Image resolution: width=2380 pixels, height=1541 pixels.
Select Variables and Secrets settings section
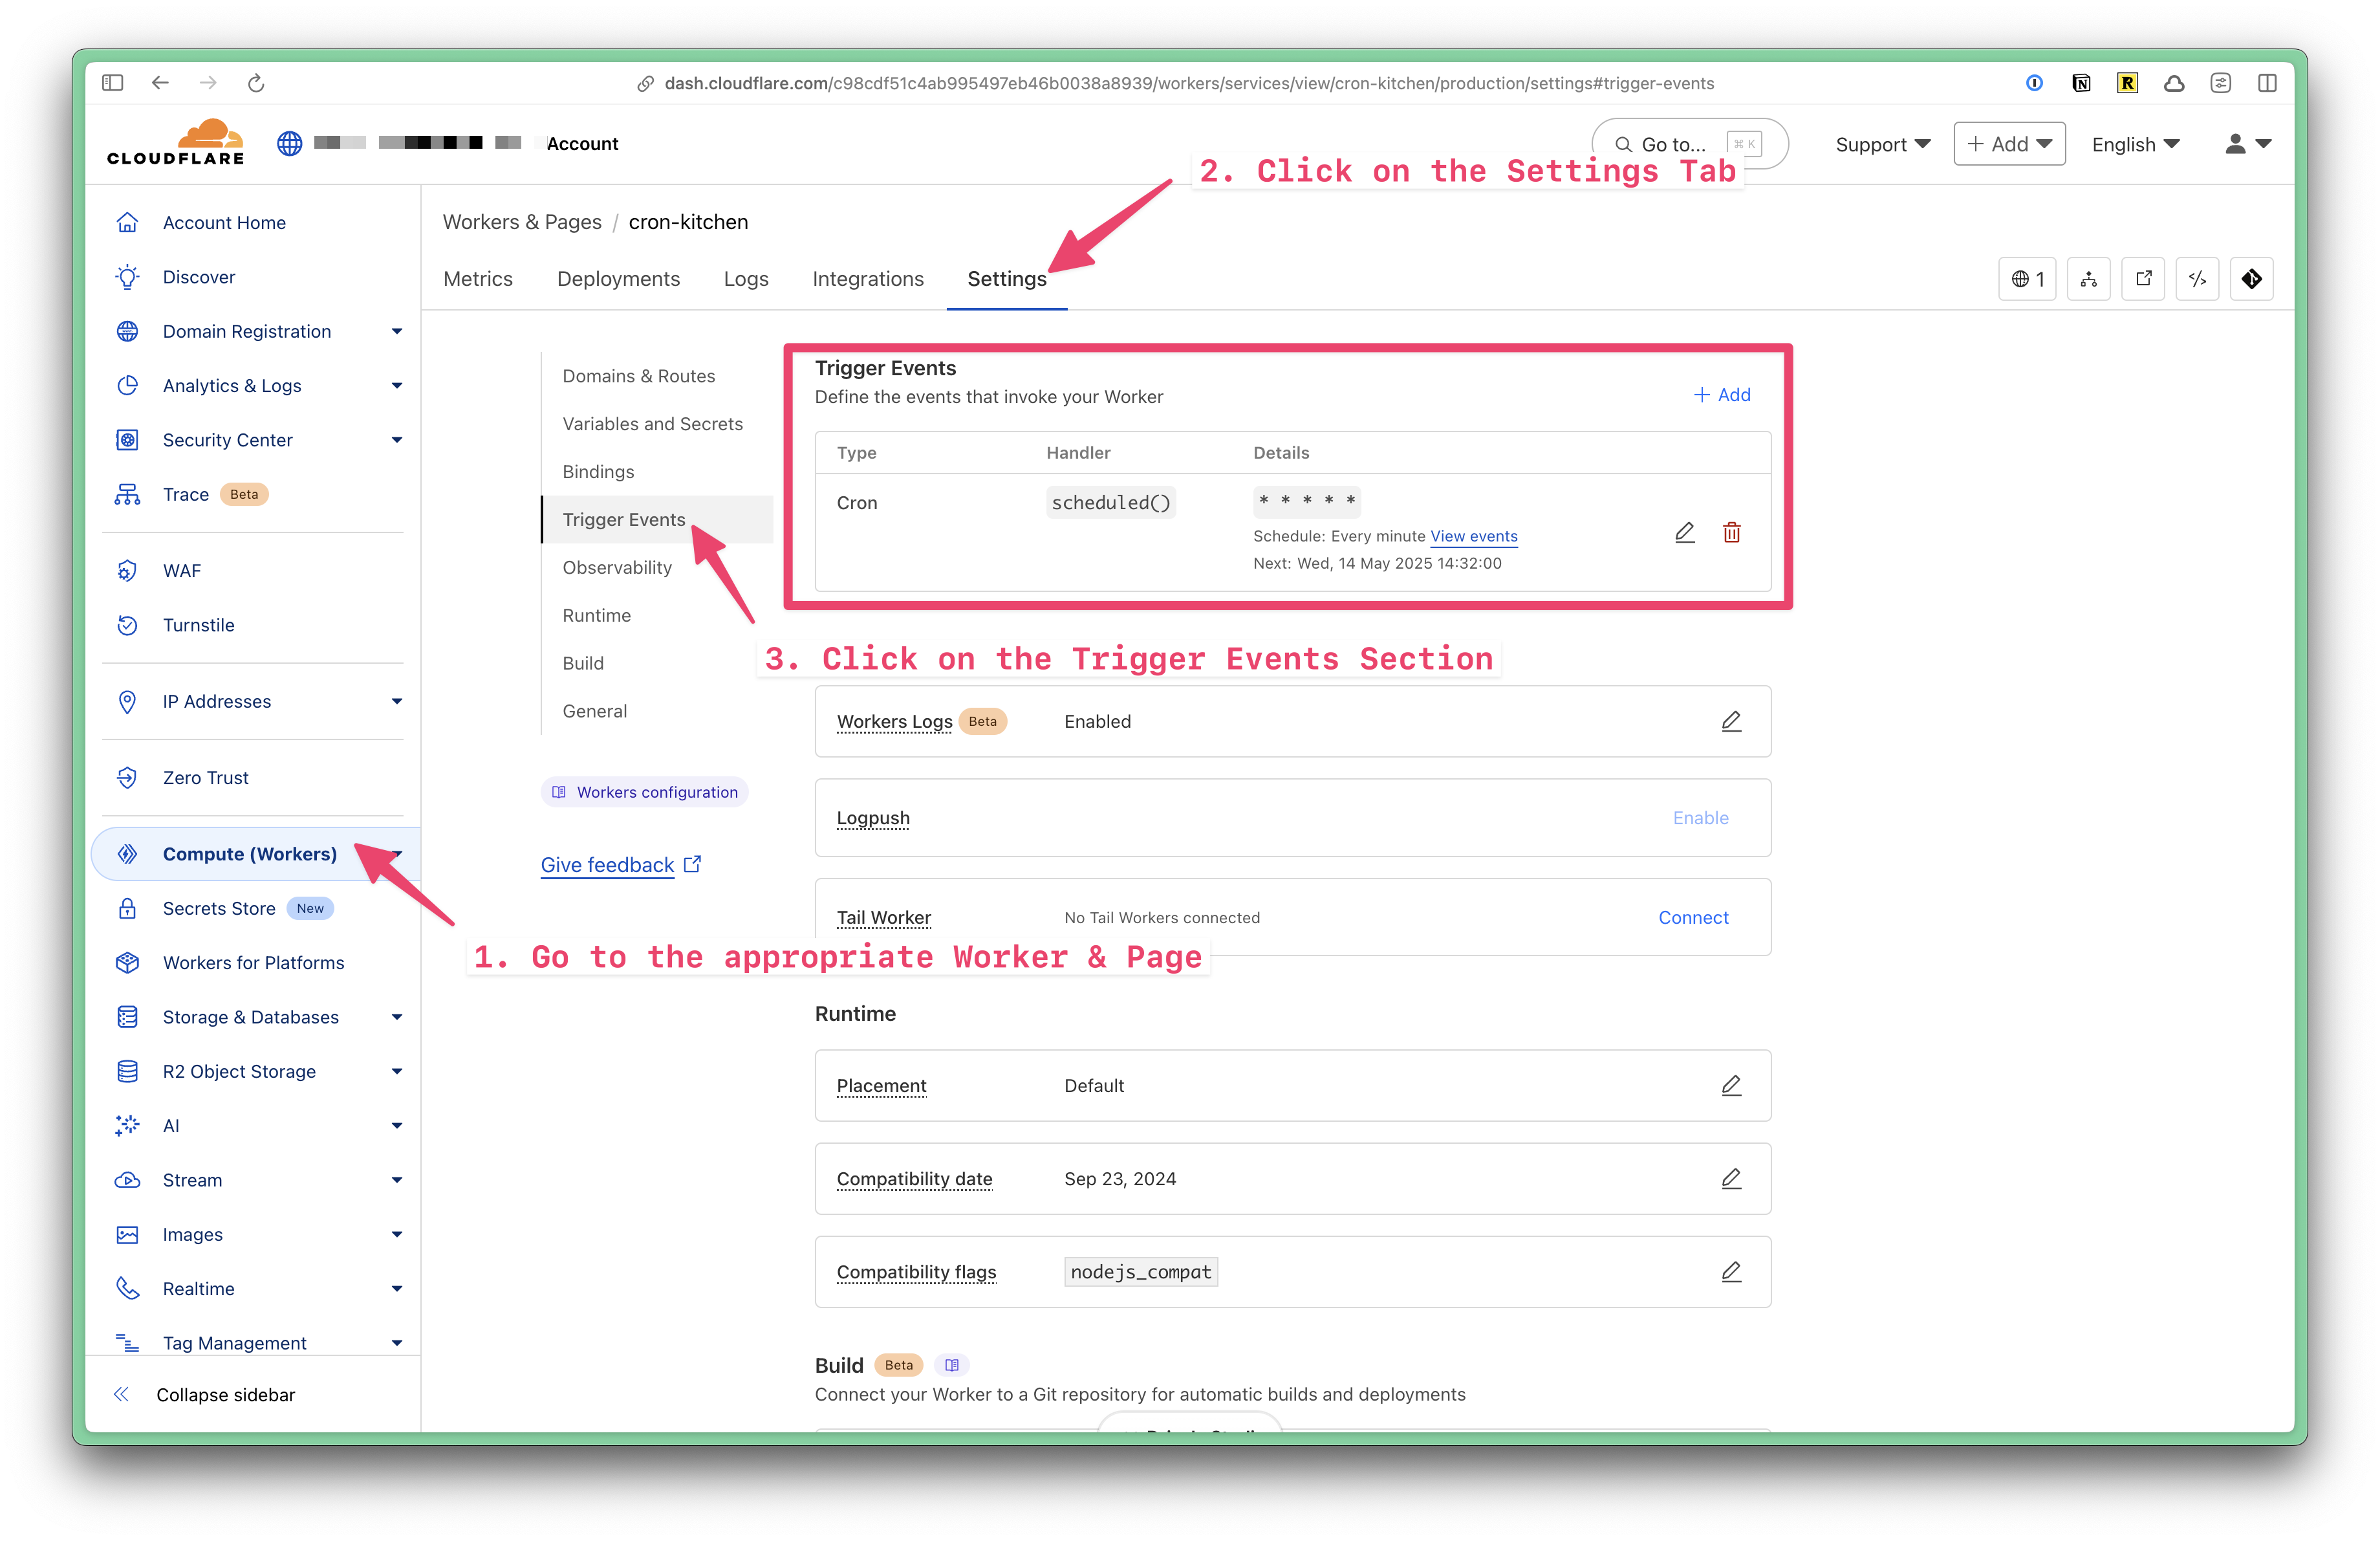click(652, 424)
